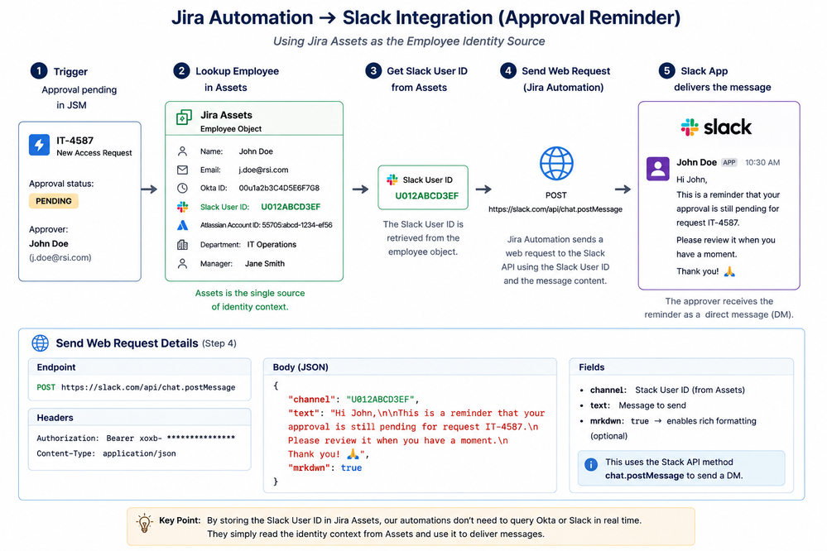Click the Slack icon in the Assets row
Image resolution: width=827 pixels, height=551 pixels.
point(182,207)
